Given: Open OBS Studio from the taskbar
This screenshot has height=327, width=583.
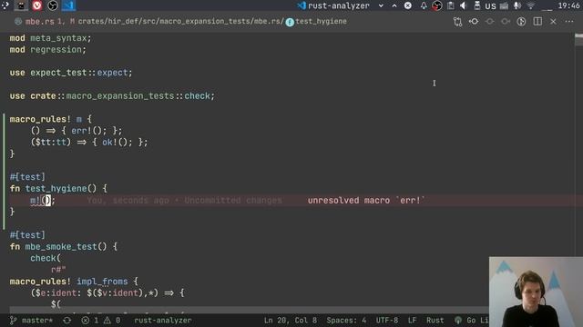Looking at the screenshot, I should click(x=53, y=5).
